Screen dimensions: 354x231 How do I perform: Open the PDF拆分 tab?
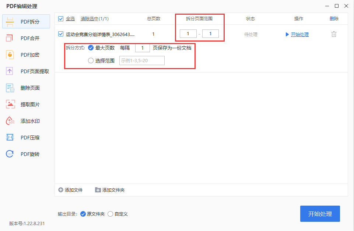point(26,22)
